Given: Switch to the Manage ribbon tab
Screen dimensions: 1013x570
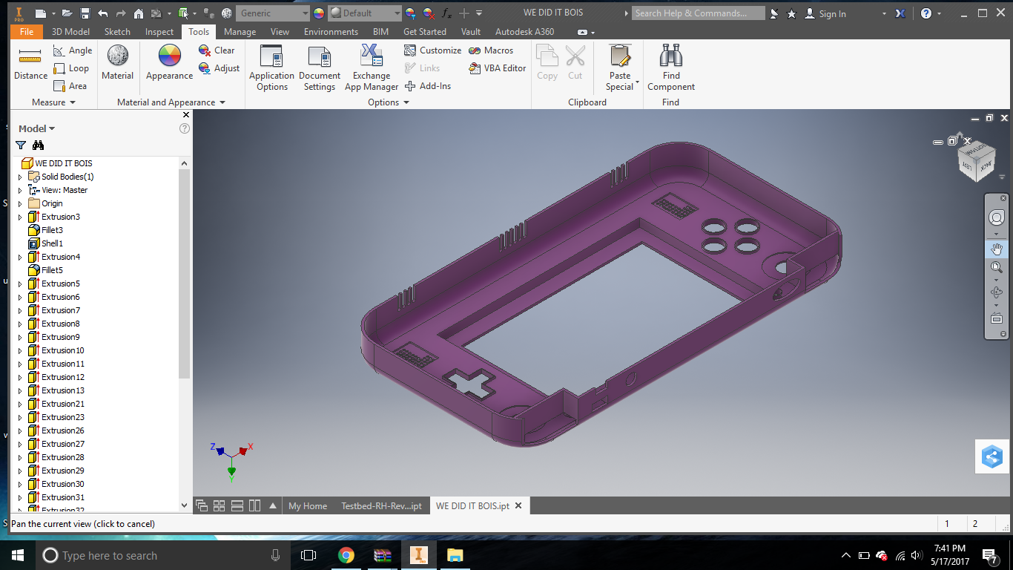Looking at the screenshot, I should [x=240, y=32].
